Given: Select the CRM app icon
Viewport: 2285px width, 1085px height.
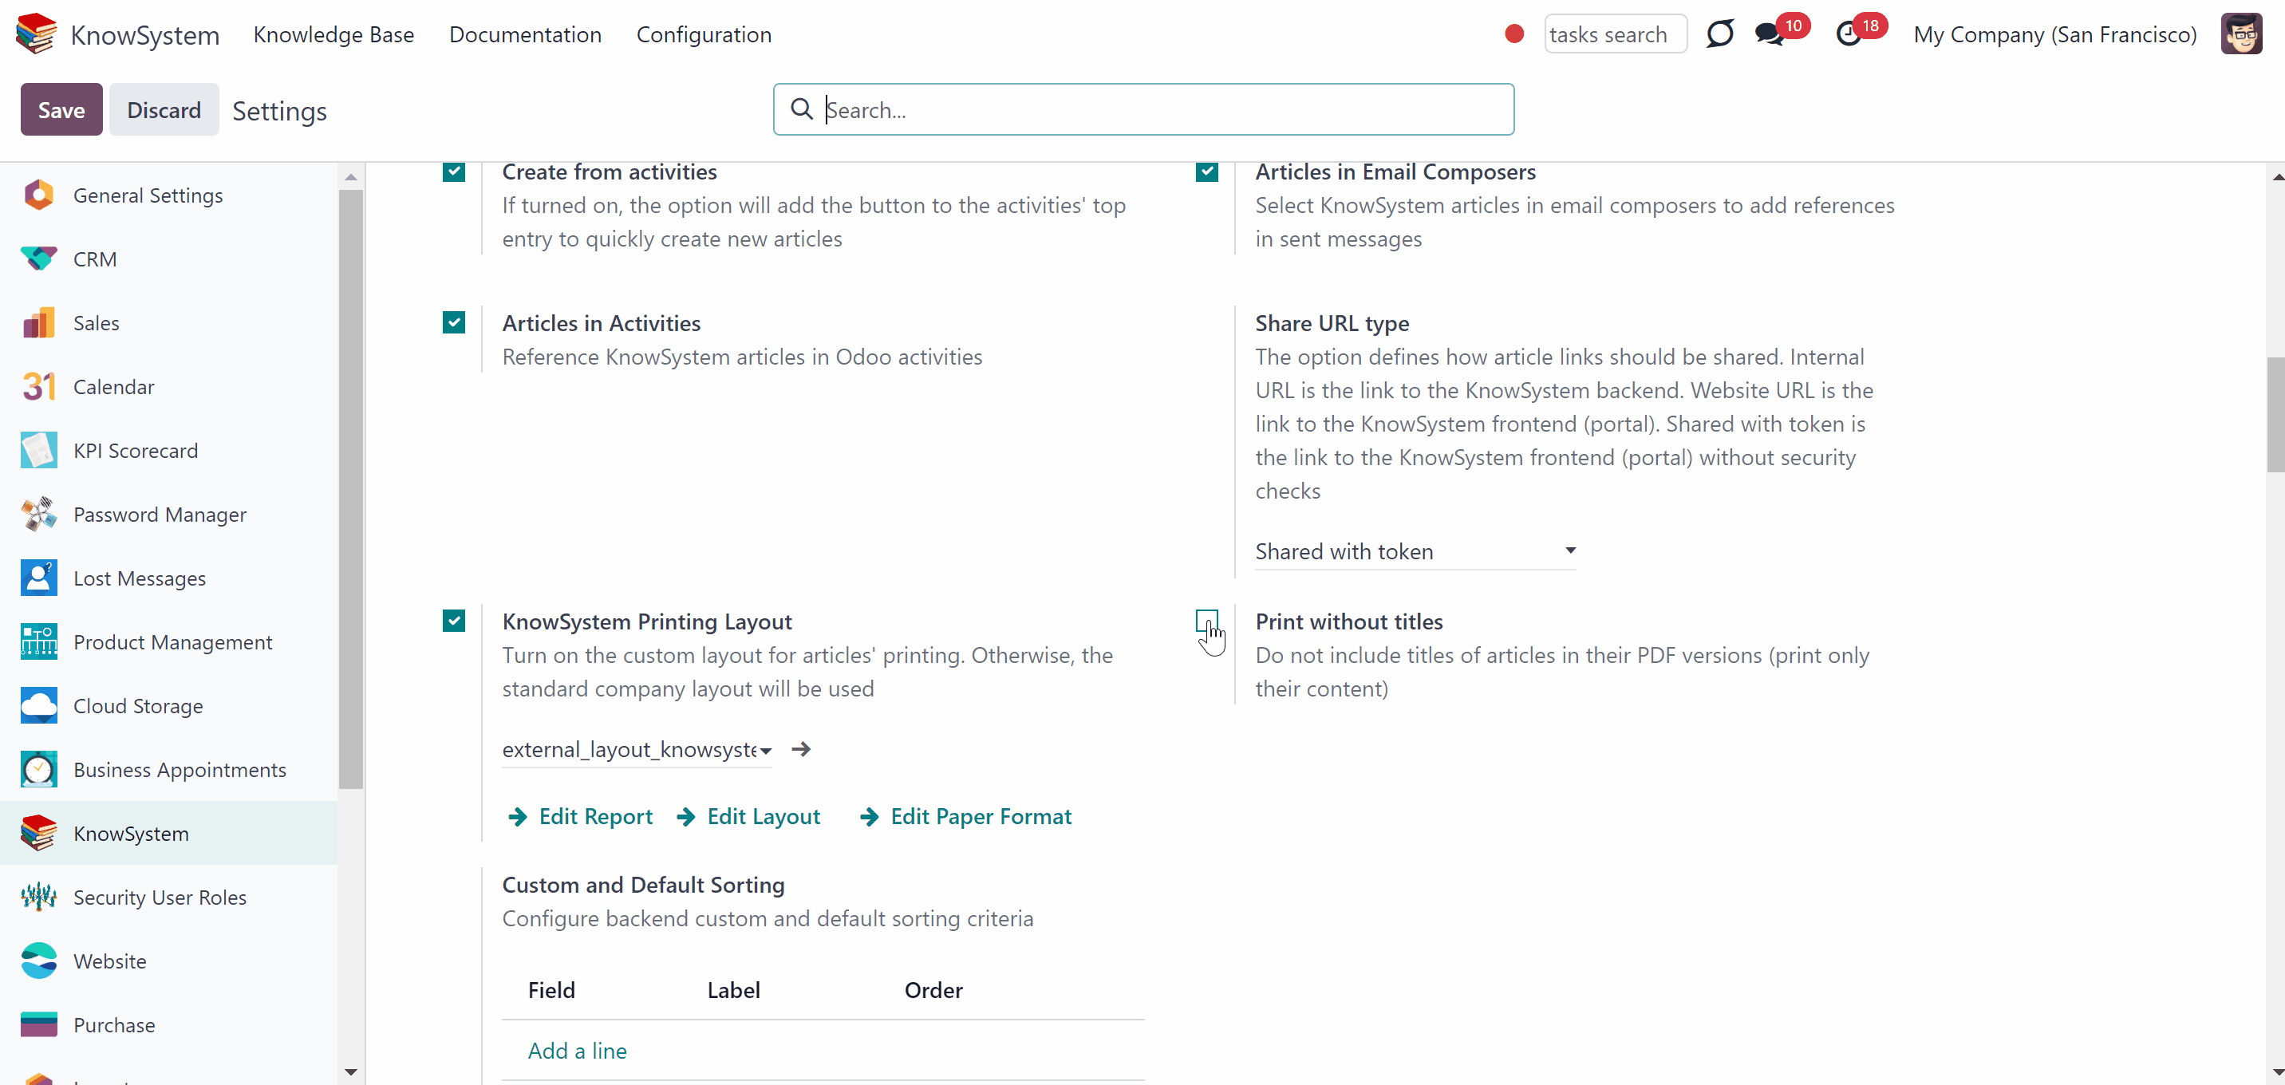Looking at the screenshot, I should (39, 259).
